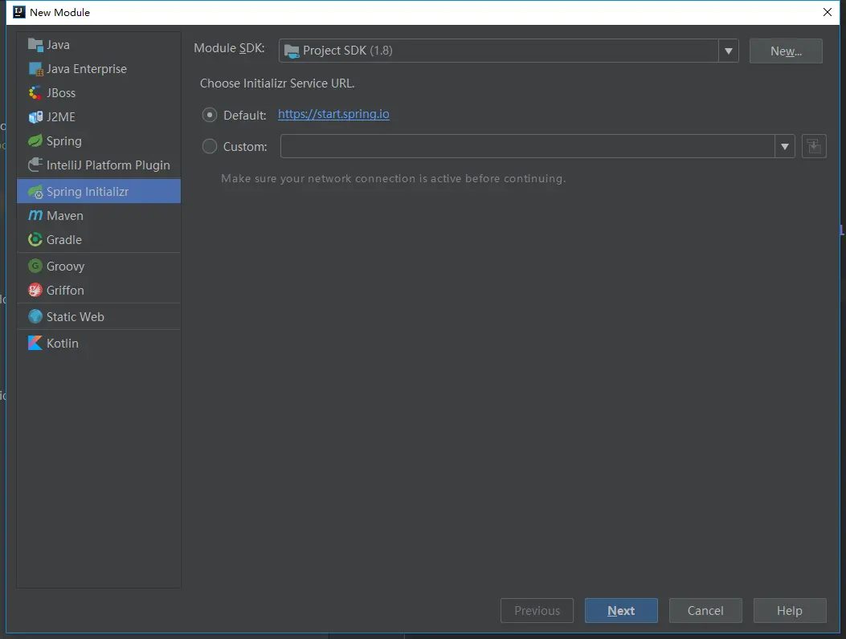This screenshot has height=639, width=846.
Task: Click the Module SDK label
Action: point(229,48)
